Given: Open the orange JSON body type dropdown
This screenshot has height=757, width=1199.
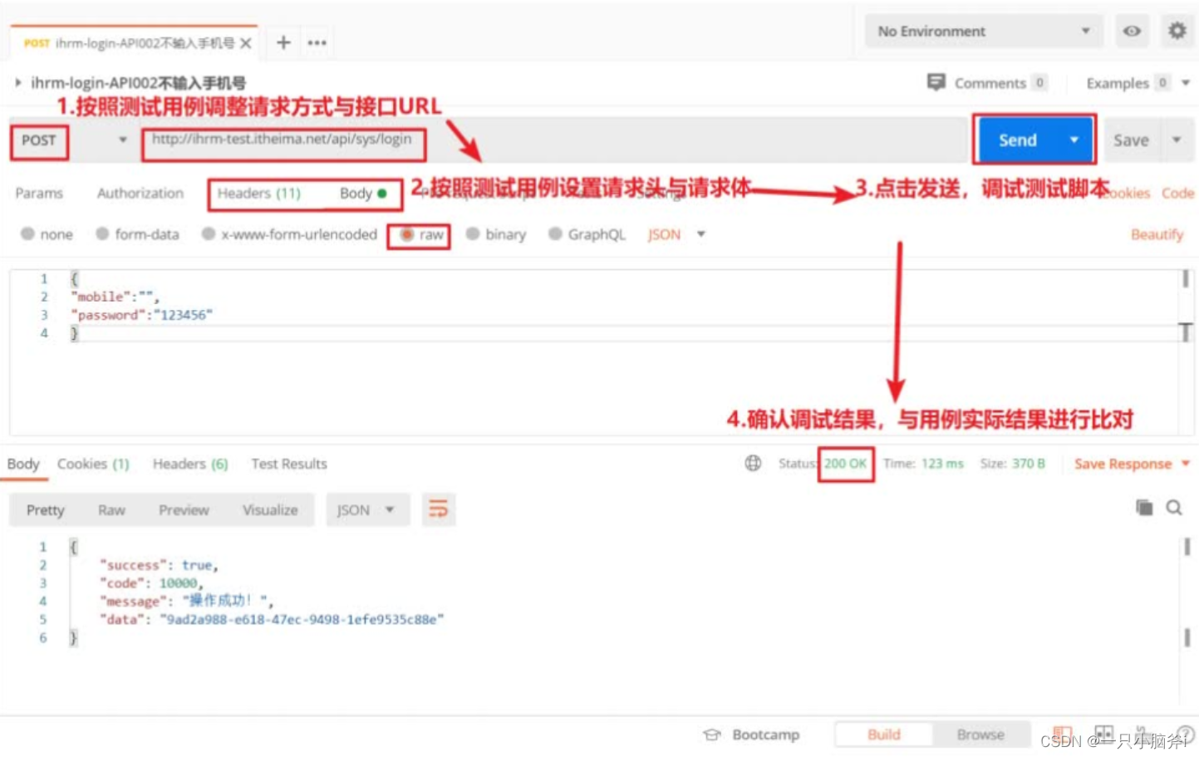Looking at the screenshot, I should 676,234.
